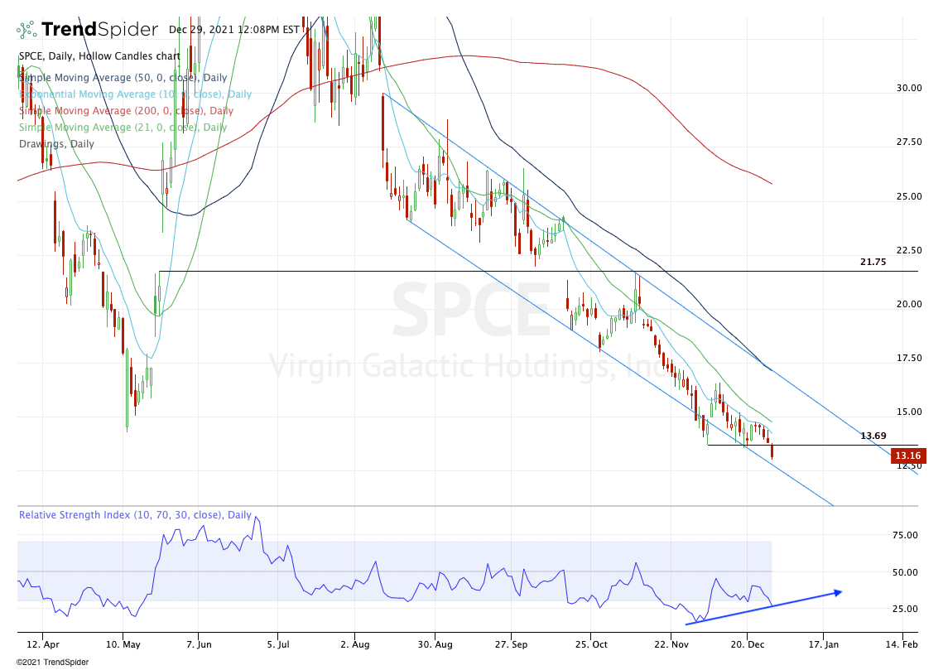Click the '12. Apr' date axis label
Image resolution: width=943 pixels, height=670 pixels.
pos(43,644)
